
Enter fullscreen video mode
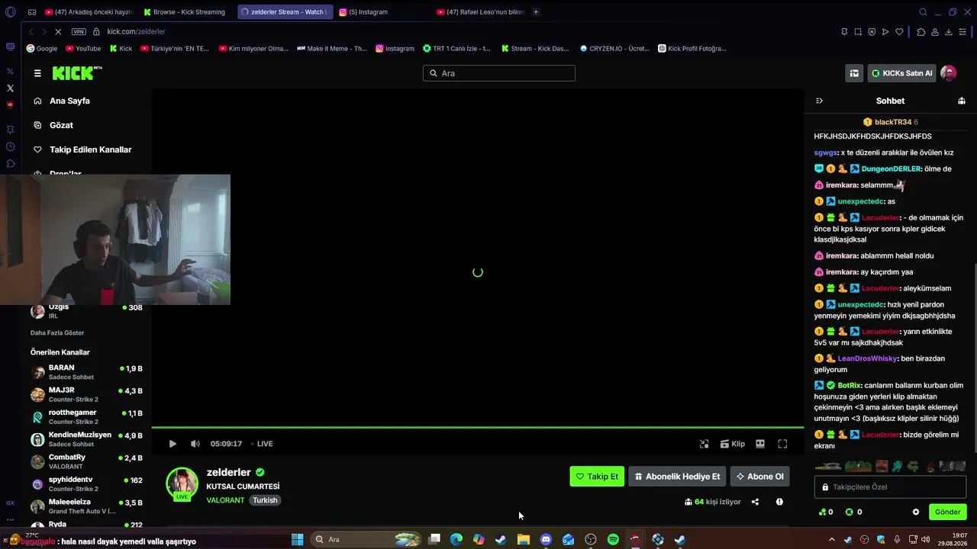pos(782,444)
